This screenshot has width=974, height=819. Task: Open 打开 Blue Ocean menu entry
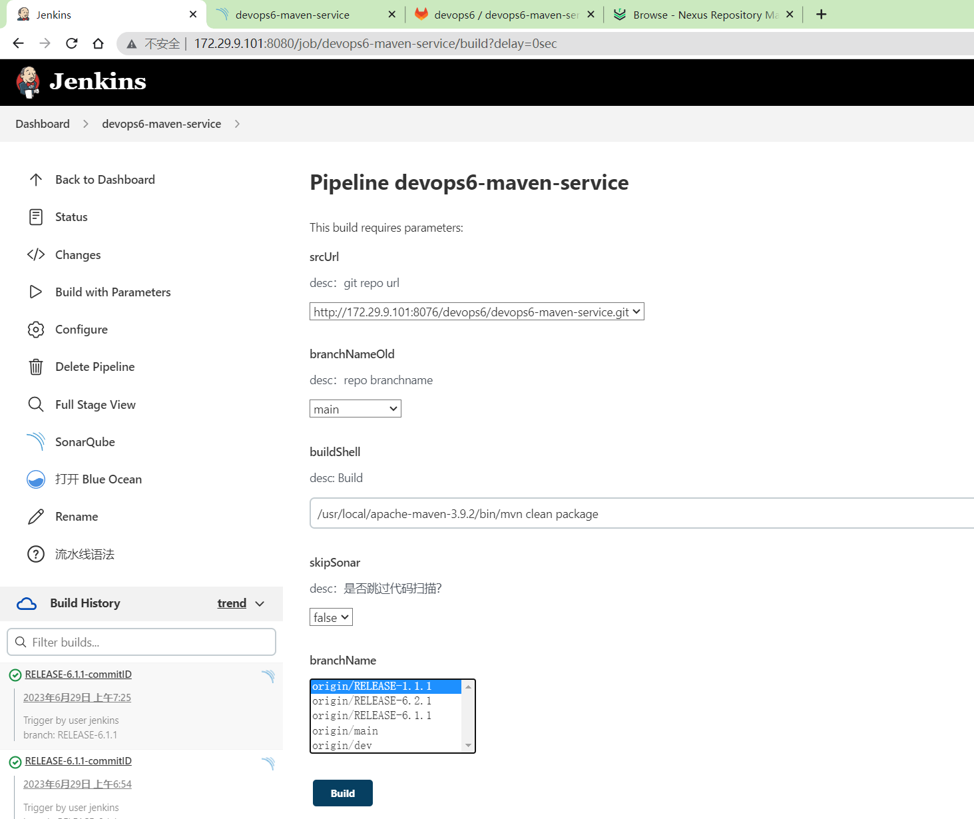(99, 479)
